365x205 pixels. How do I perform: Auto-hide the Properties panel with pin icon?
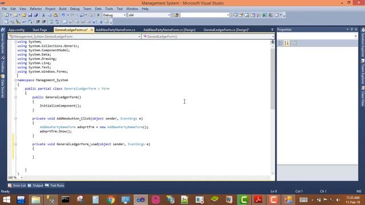[351, 30]
